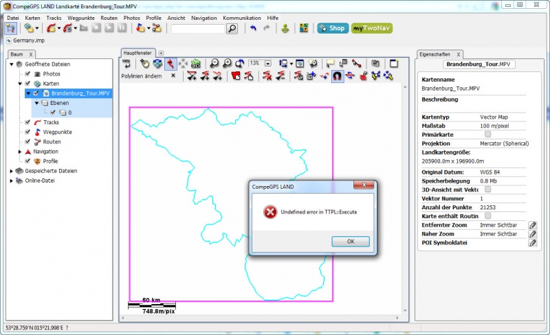The width and height of the screenshot is (550, 335).
Task: Toggle the Wegpunkte visibility checkbox
Action: tap(27, 132)
